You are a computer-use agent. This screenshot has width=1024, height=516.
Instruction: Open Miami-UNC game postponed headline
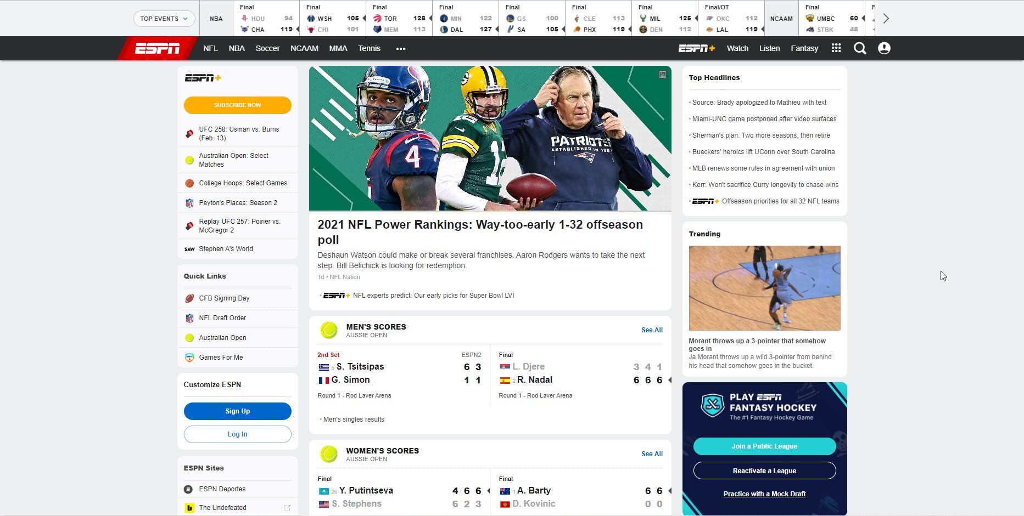click(764, 119)
